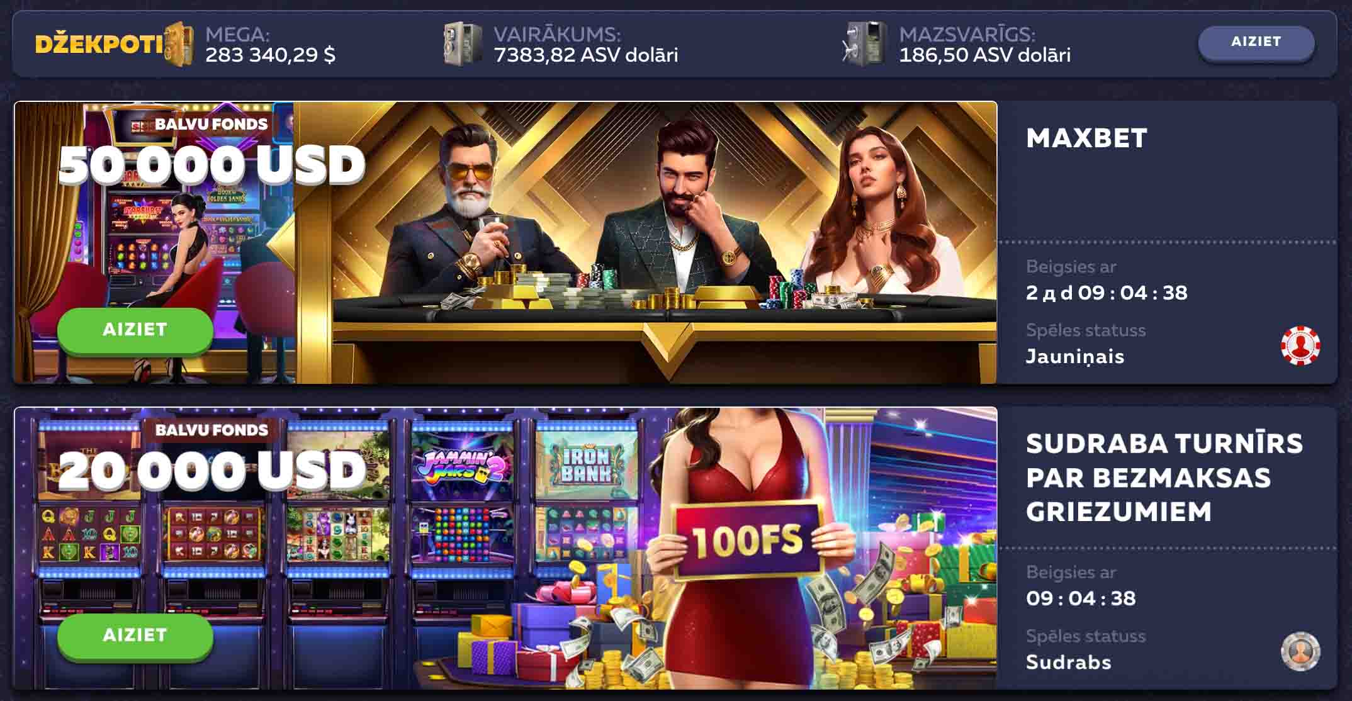Click the 50 000 USD prize fund text

coord(211,165)
